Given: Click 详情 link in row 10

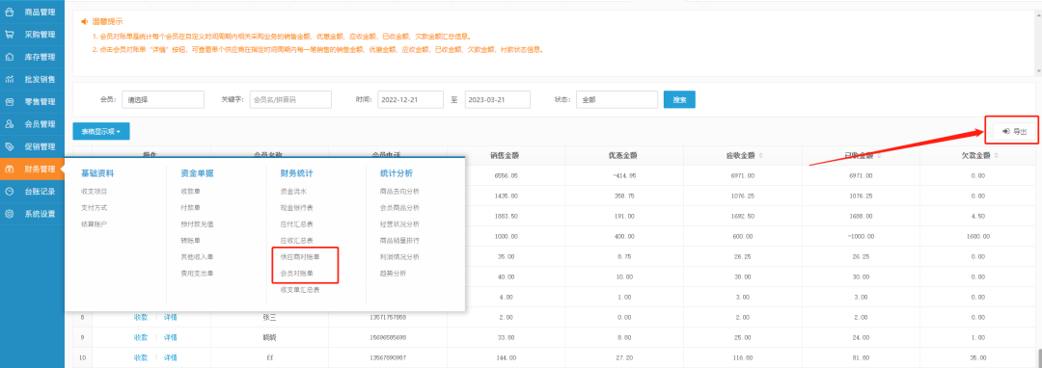Looking at the screenshot, I should [171, 358].
